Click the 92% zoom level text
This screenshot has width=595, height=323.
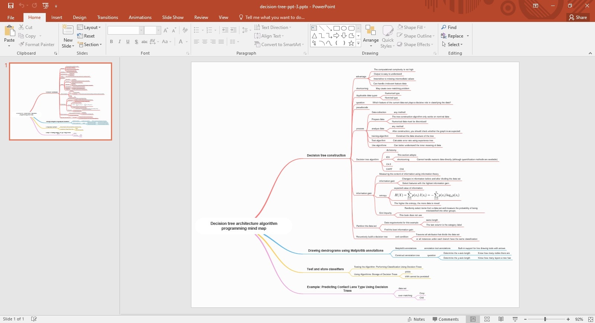[x=579, y=319]
